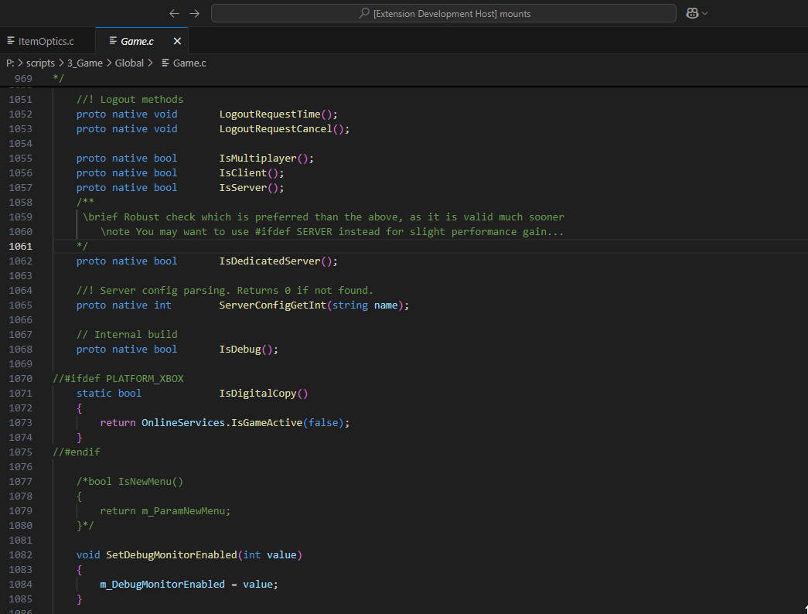
Task: Click line number 1082
Action: click(x=21, y=554)
